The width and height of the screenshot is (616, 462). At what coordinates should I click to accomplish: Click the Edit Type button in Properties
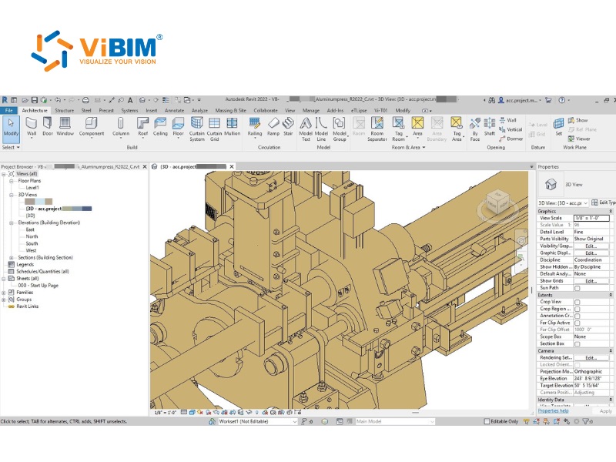click(597, 203)
